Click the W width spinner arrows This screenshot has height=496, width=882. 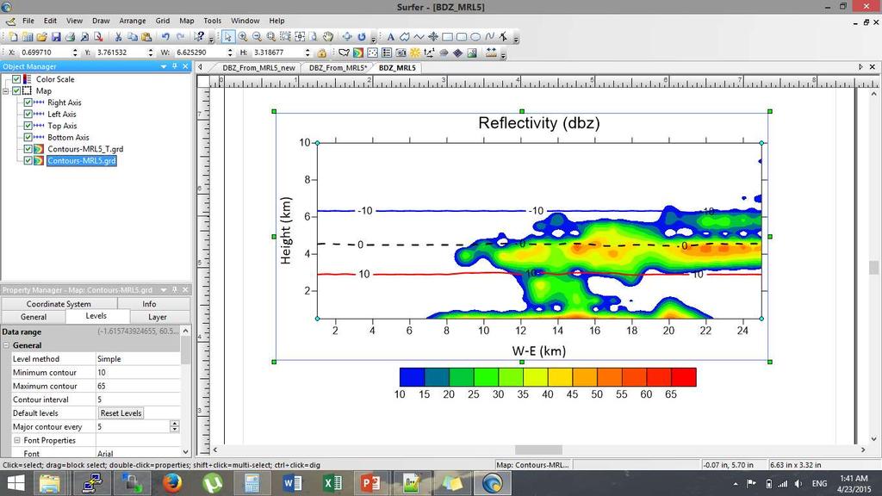pos(230,53)
